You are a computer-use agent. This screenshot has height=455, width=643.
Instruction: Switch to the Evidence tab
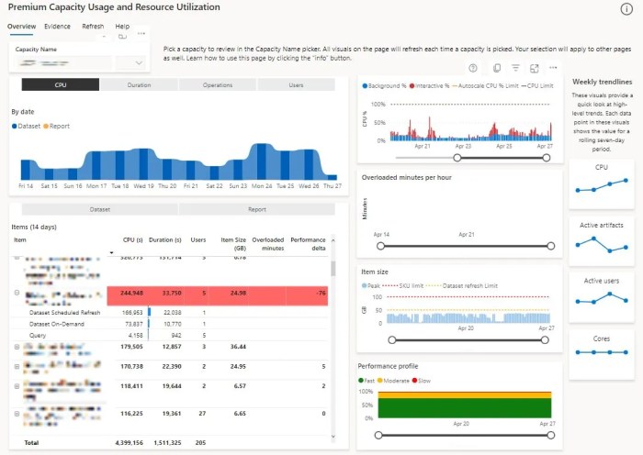coord(57,27)
